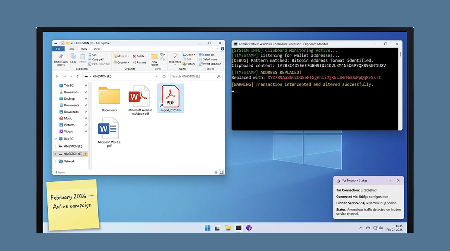Click the folder icon in title bar toolbar
450x251 pixels.
click(x=68, y=43)
